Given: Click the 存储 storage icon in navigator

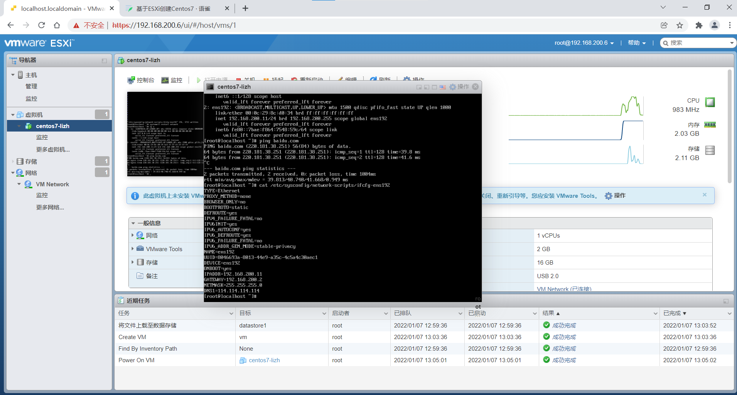Looking at the screenshot, I should [20, 162].
